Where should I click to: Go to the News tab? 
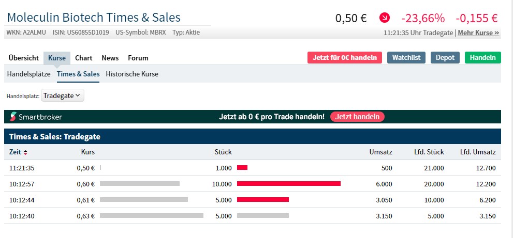point(110,58)
